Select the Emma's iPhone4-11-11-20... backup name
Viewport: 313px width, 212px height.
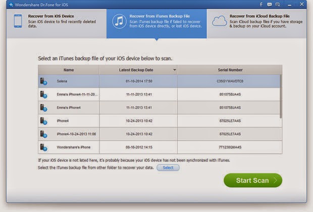(77, 95)
